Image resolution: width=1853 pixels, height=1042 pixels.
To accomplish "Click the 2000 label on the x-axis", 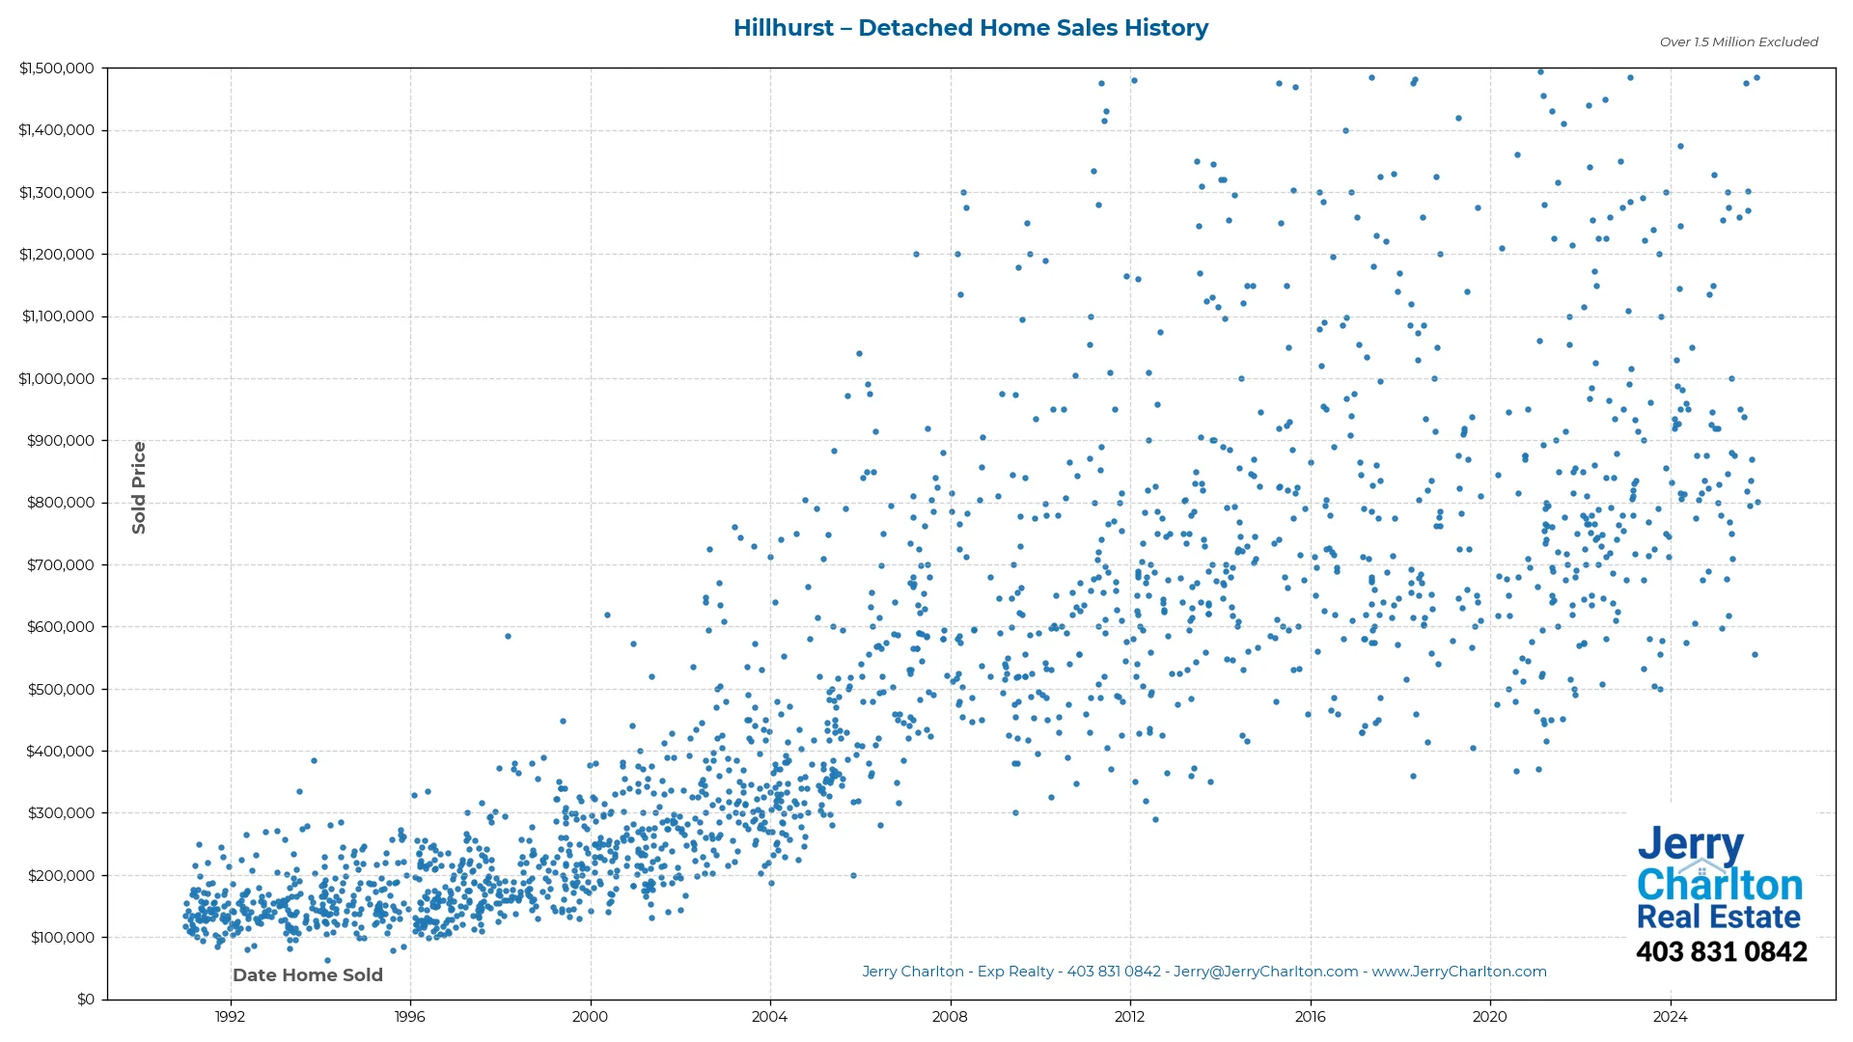I will coord(590,1016).
